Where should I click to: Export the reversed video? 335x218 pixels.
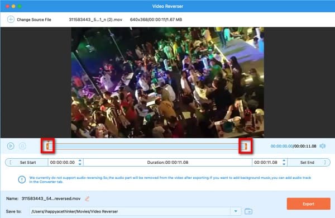[x=309, y=203]
